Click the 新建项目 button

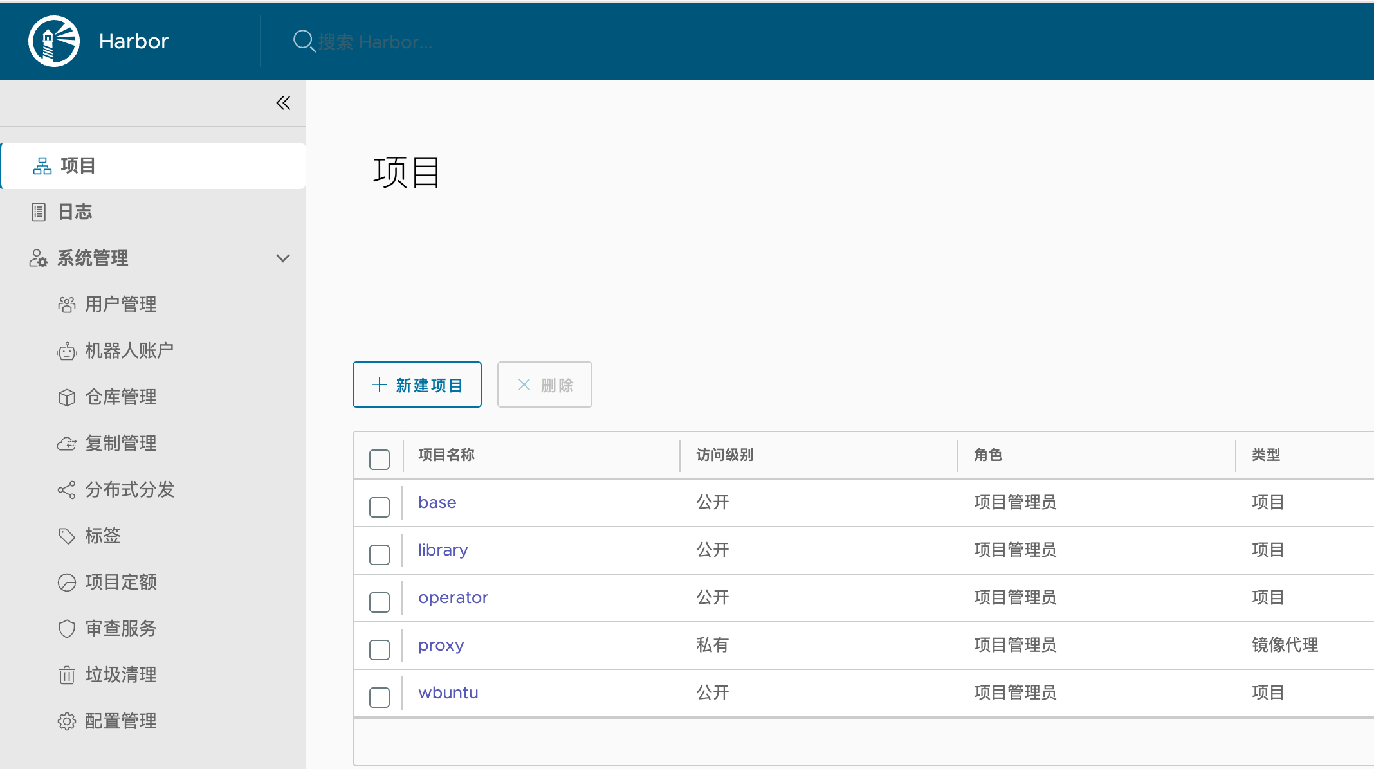coord(417,384)
